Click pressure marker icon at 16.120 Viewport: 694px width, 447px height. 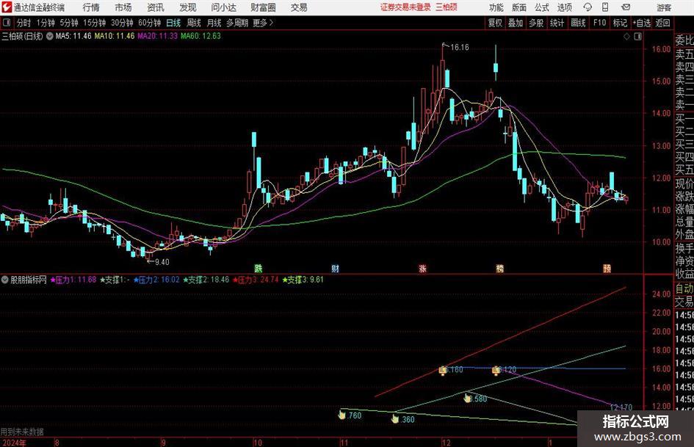pos(496,370)
